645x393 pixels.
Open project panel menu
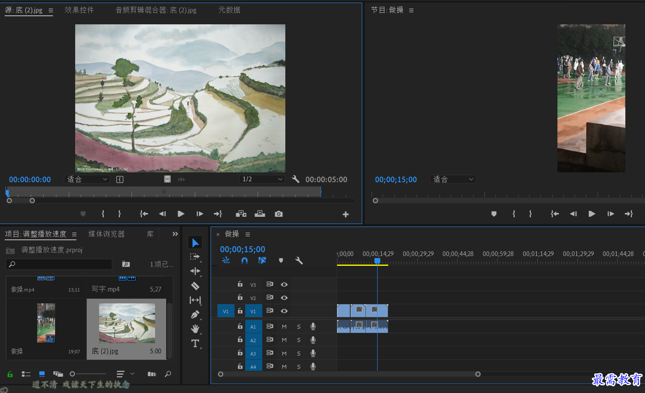point(74,234)
